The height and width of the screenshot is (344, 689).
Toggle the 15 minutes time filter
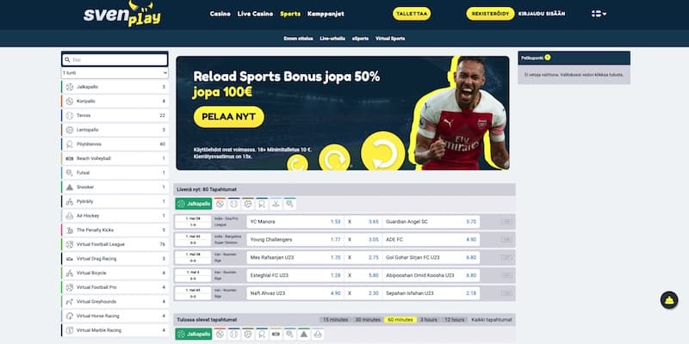[x=336, y=320]
